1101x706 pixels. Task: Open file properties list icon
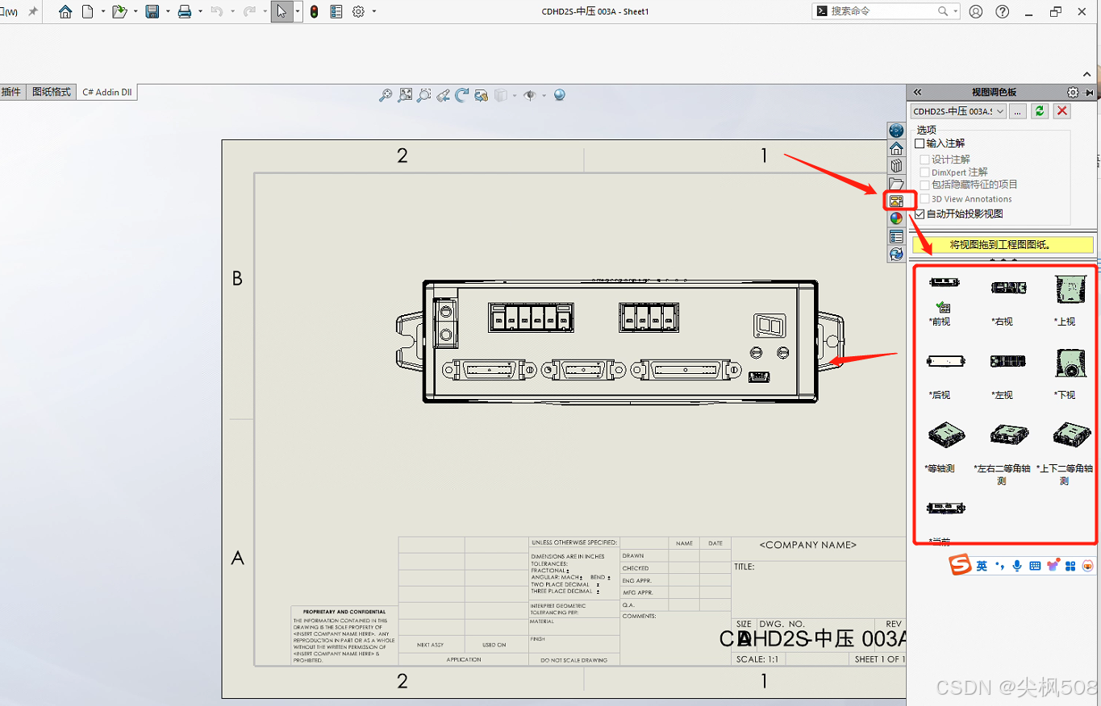pos(336,11)
